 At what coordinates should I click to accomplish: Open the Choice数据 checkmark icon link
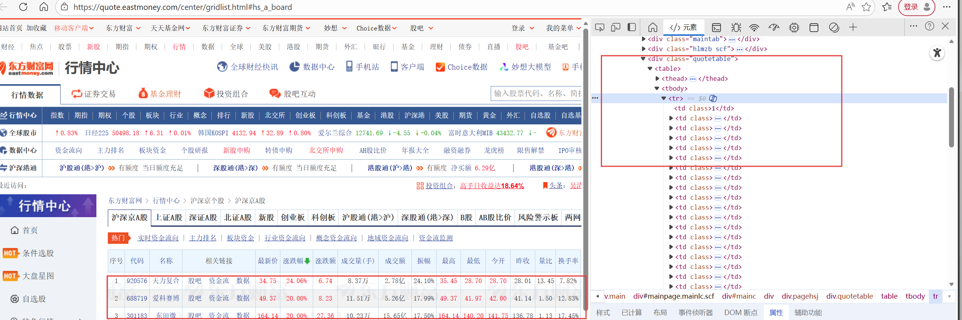(x=440, y=67)
